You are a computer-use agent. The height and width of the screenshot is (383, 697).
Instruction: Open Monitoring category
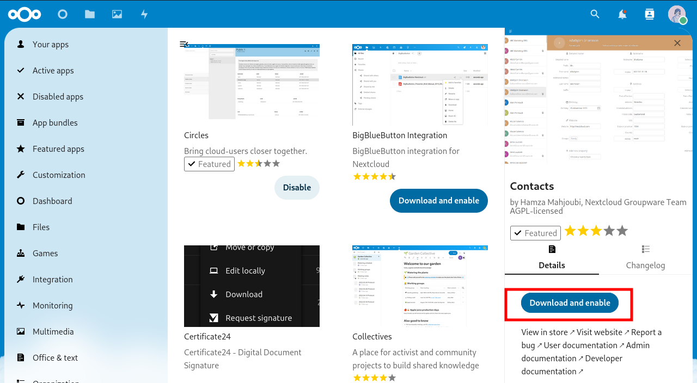(x=86, y=306)
